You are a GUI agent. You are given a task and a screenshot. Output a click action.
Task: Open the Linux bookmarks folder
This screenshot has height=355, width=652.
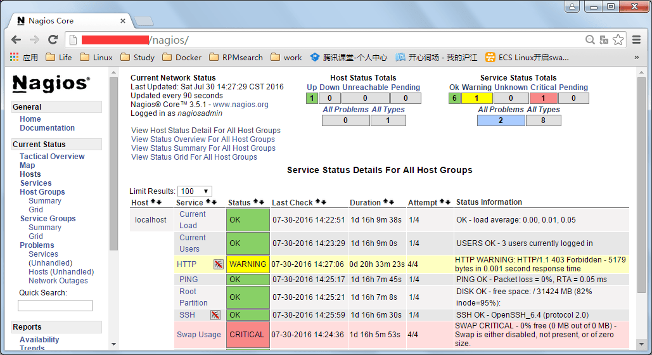tap(96, 58)
